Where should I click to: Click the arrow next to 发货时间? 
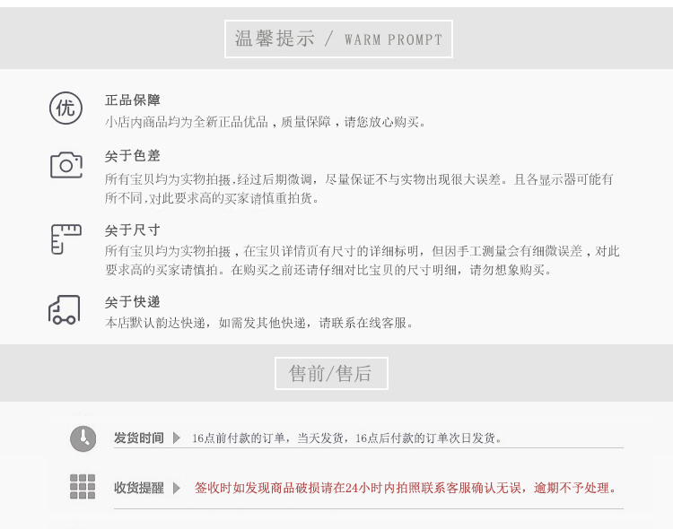pyautogui.click(x=177, y=438)
